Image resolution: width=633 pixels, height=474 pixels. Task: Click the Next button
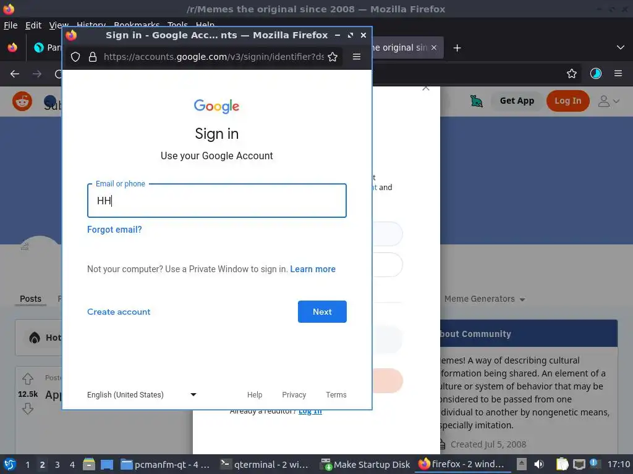(322, 312)
